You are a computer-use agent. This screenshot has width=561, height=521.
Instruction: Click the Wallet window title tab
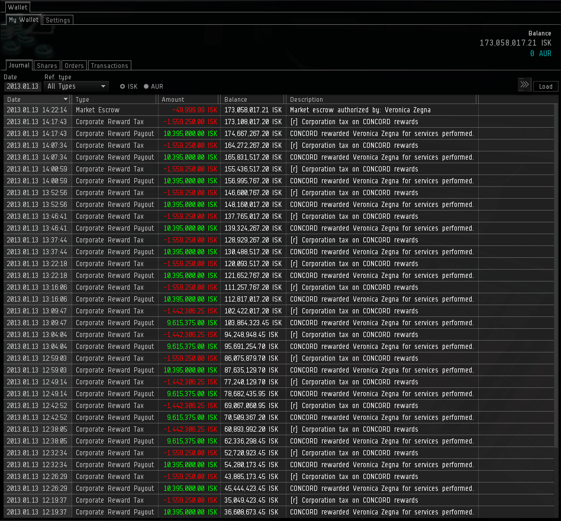tap(18, 7)
